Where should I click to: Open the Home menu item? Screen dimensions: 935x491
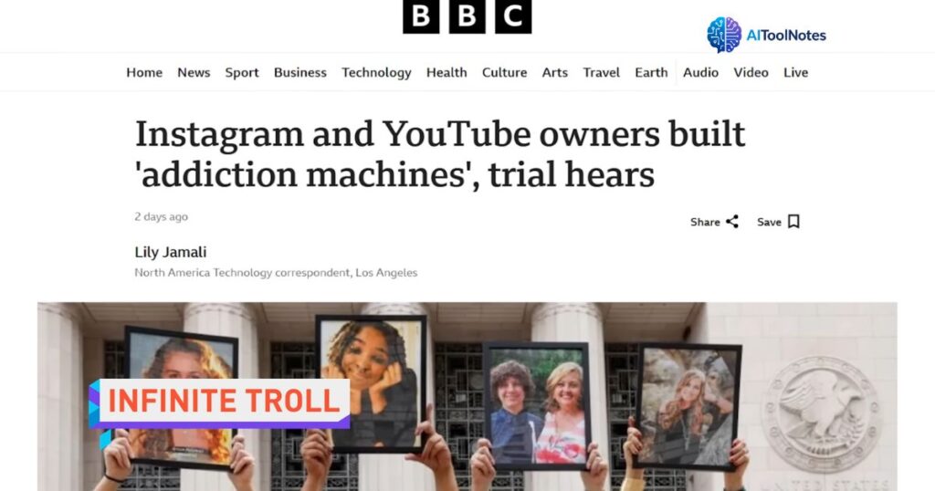144,73
